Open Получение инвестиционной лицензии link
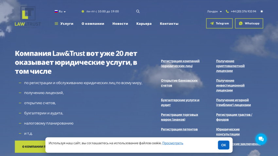 click(230, 85)
